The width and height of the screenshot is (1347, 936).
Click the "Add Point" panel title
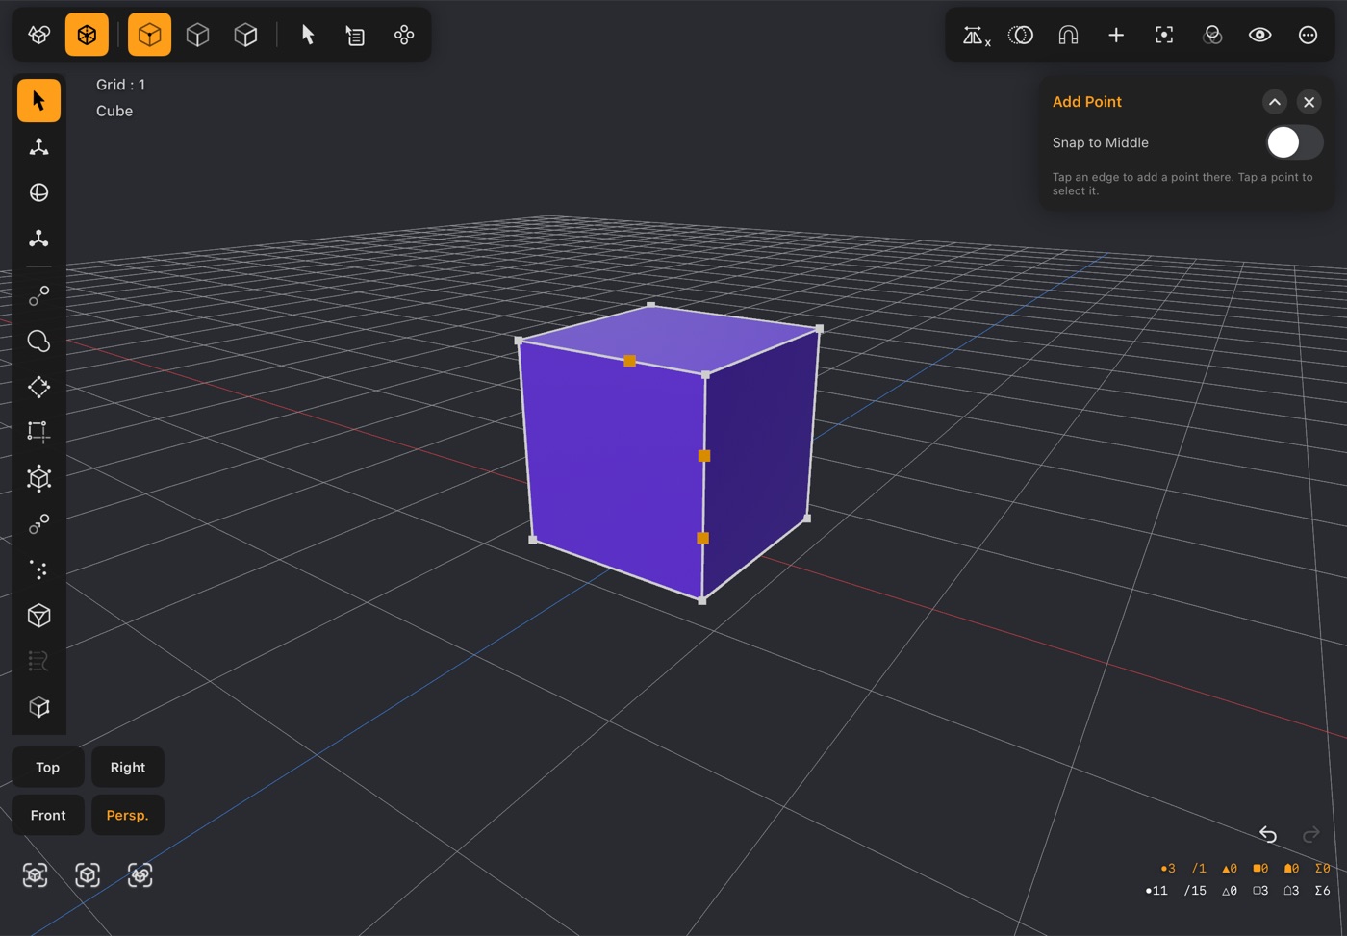pos(1087,102)
